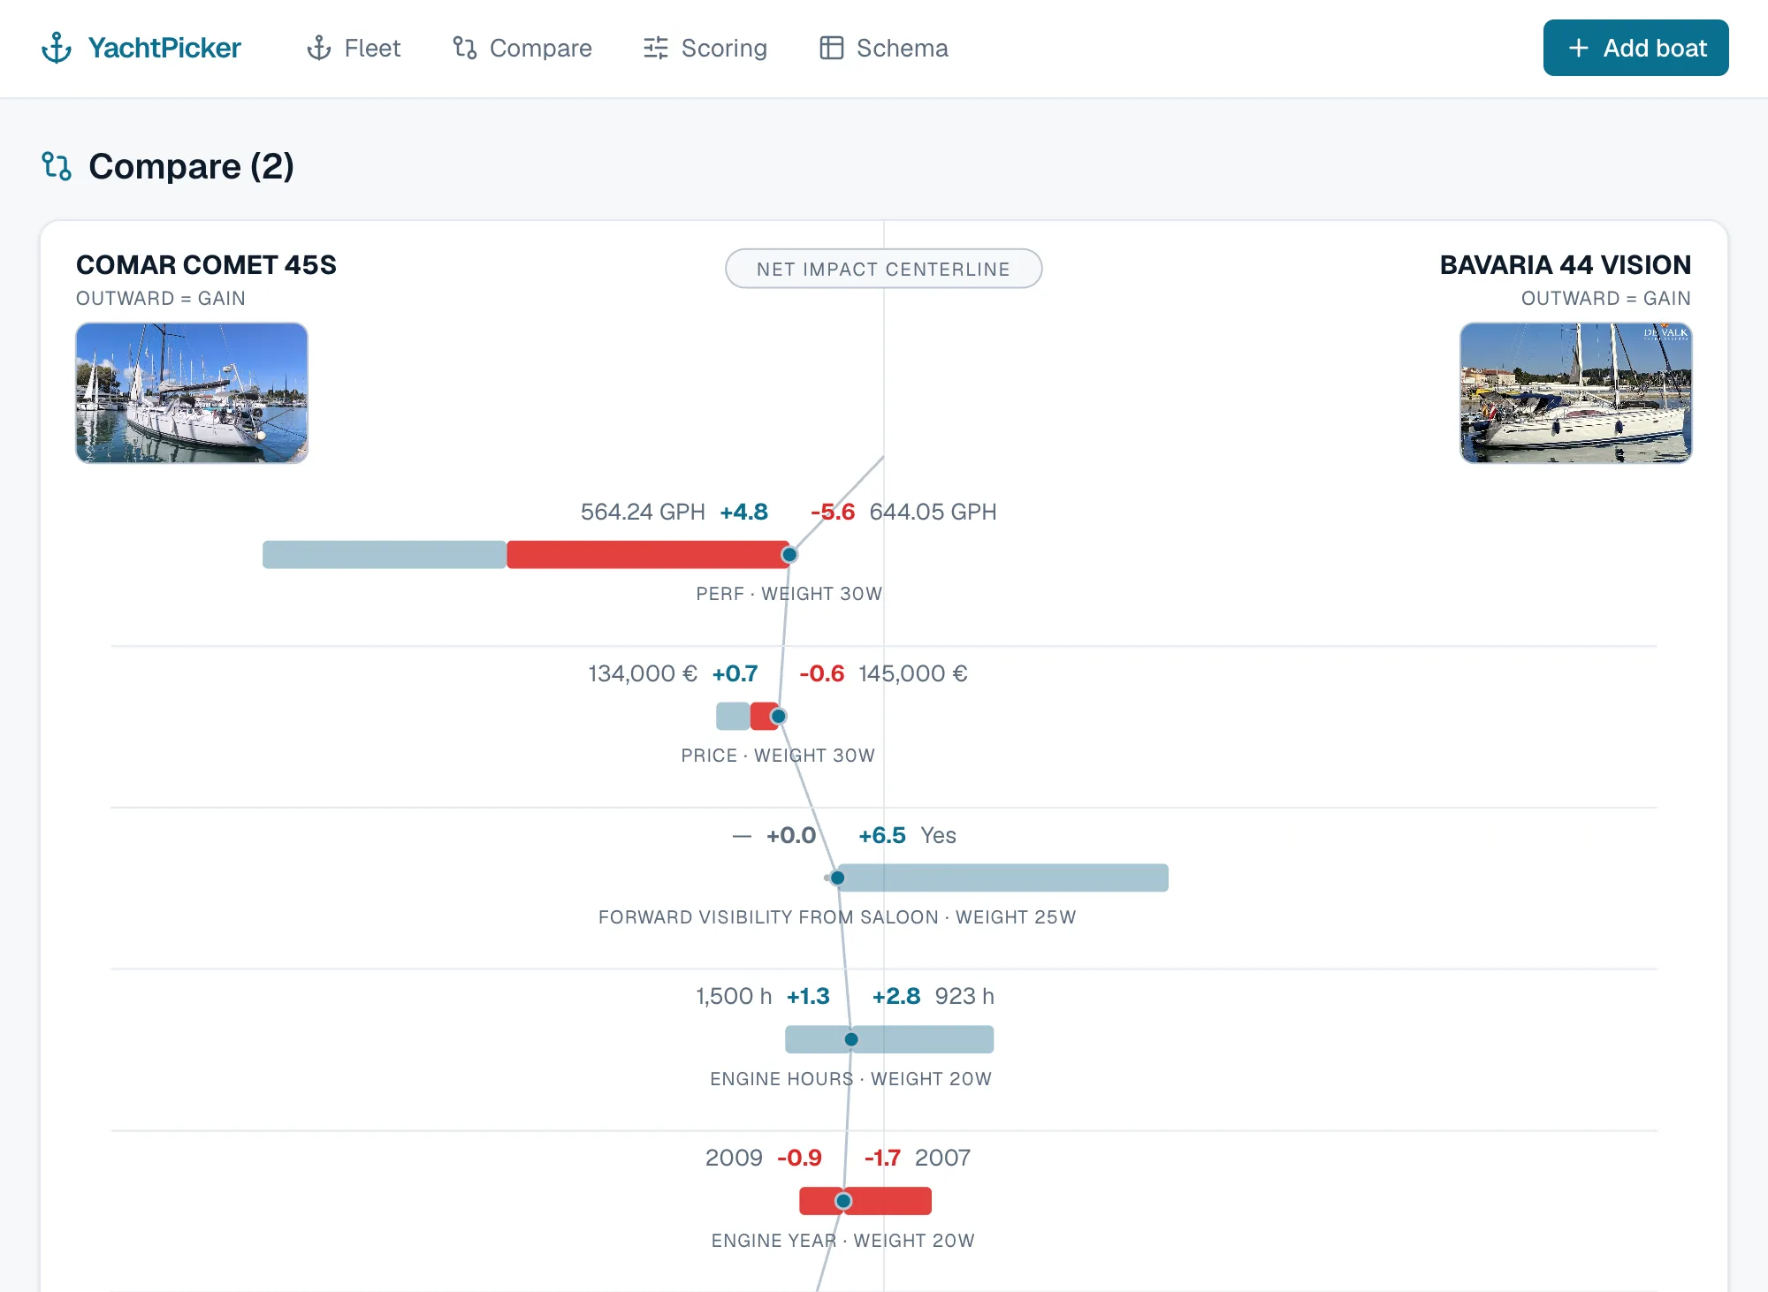1768x1292 pixels.
Task: Click the light blue bar in the Perf row
Action: [x=385, y=555]
